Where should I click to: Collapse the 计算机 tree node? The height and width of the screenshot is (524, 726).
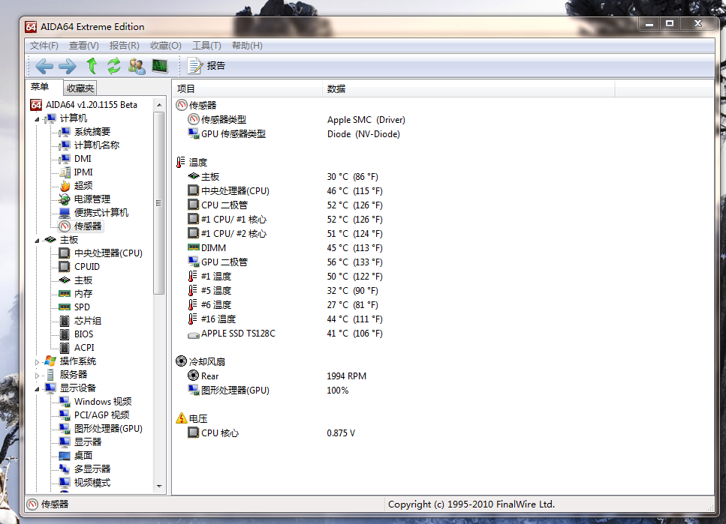(37, 119)
